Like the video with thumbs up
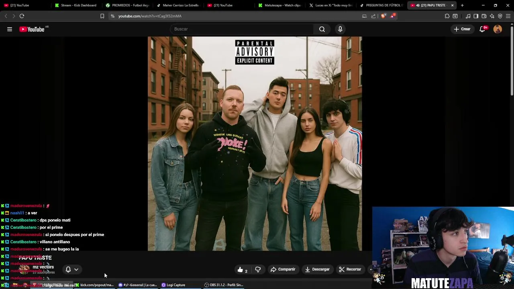The width and height of the screenshot is (514, 289). [242, 269]
